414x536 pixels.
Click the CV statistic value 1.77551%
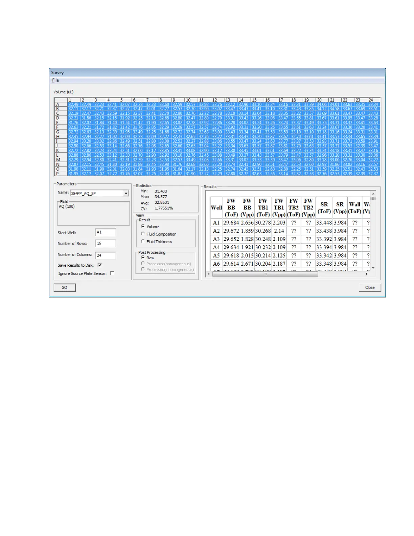pos(164,208)
